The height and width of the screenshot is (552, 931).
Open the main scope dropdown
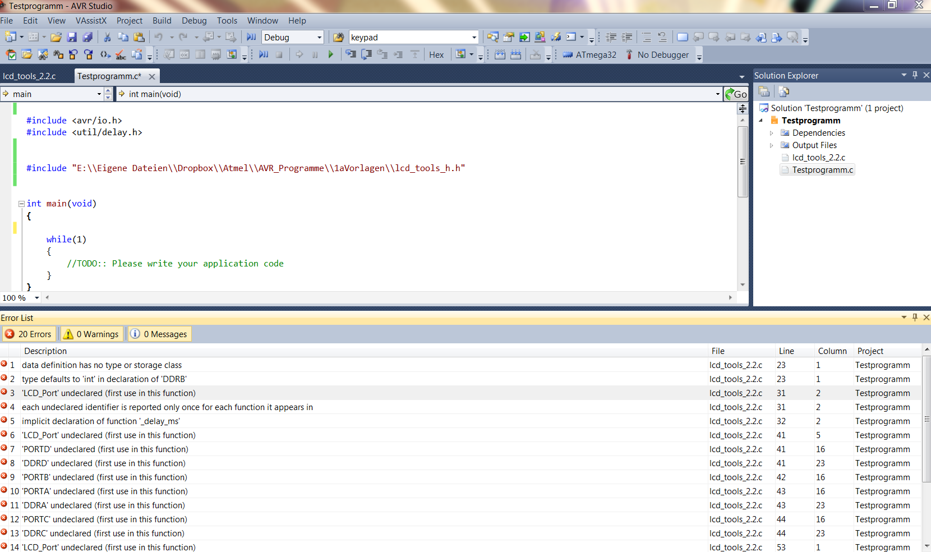click(x=99, y=94)
